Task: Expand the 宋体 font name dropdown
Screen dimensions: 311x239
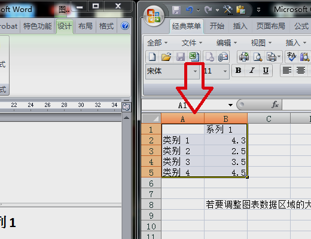Action: 195,71
